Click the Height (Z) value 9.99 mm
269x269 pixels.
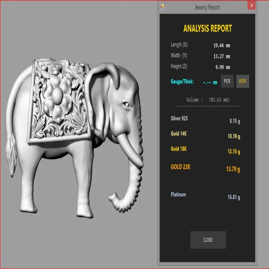point(223,67)
